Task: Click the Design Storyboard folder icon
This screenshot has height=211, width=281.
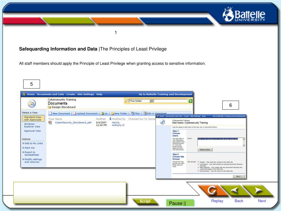Action: [x=49, y=107]
